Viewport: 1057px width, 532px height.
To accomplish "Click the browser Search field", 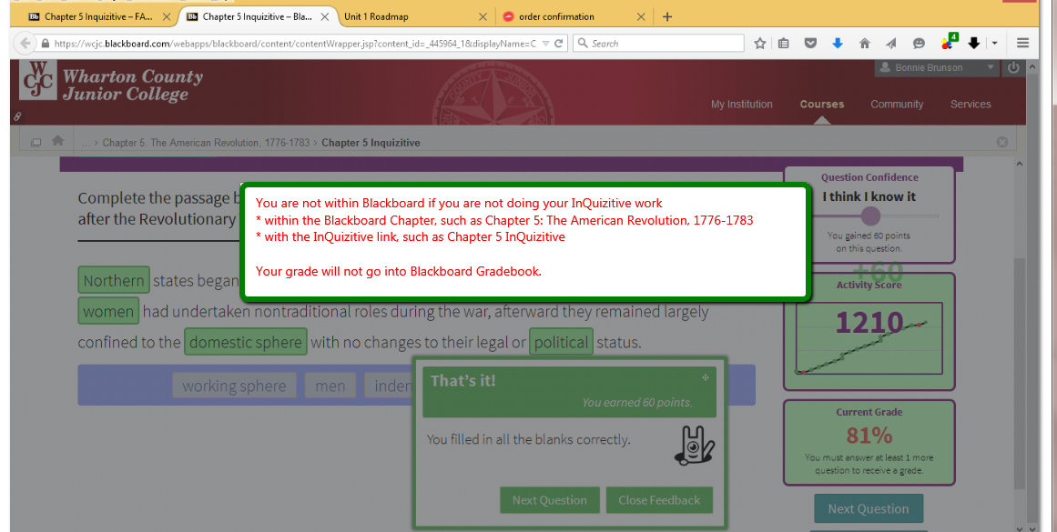I will click(x=658, y=43).
